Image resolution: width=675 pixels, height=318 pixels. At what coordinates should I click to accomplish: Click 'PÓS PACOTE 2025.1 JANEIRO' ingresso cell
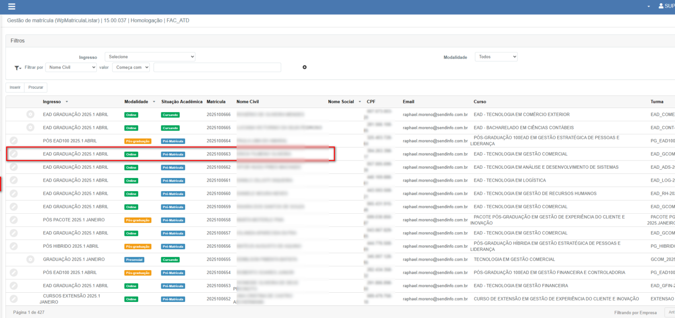click(74, 220)
